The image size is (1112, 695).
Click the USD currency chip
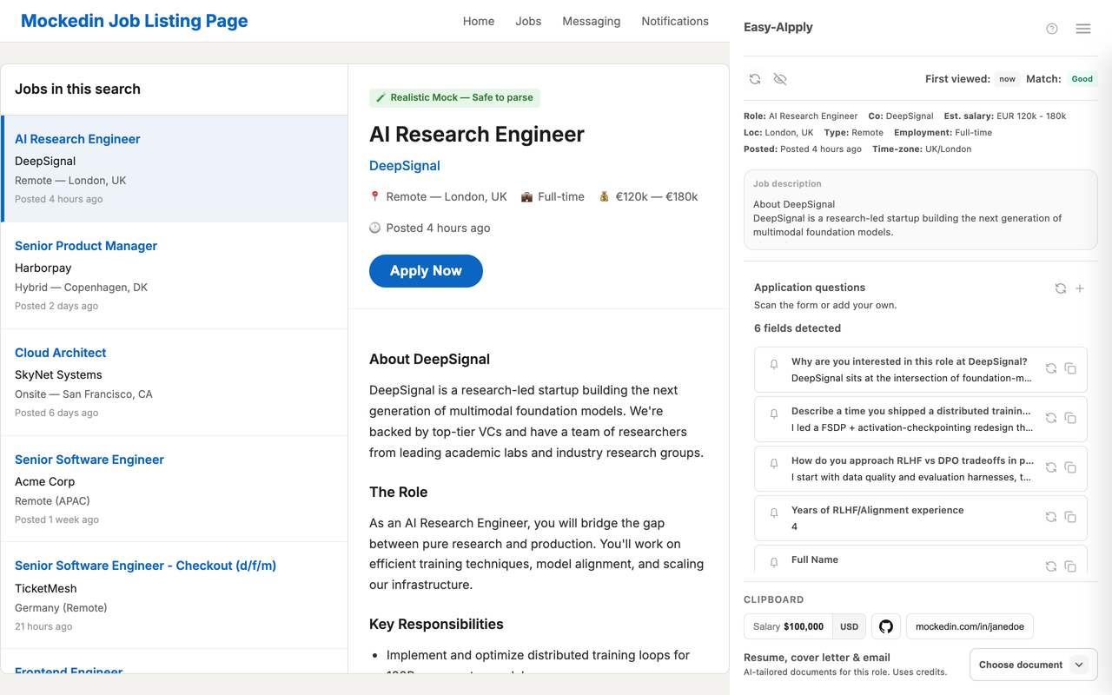point(849,626)
